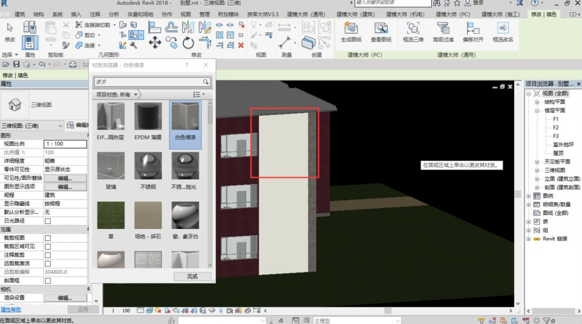
Task: Open the 屋顶 floor plan in project browser
Action: tap(558, 153)
